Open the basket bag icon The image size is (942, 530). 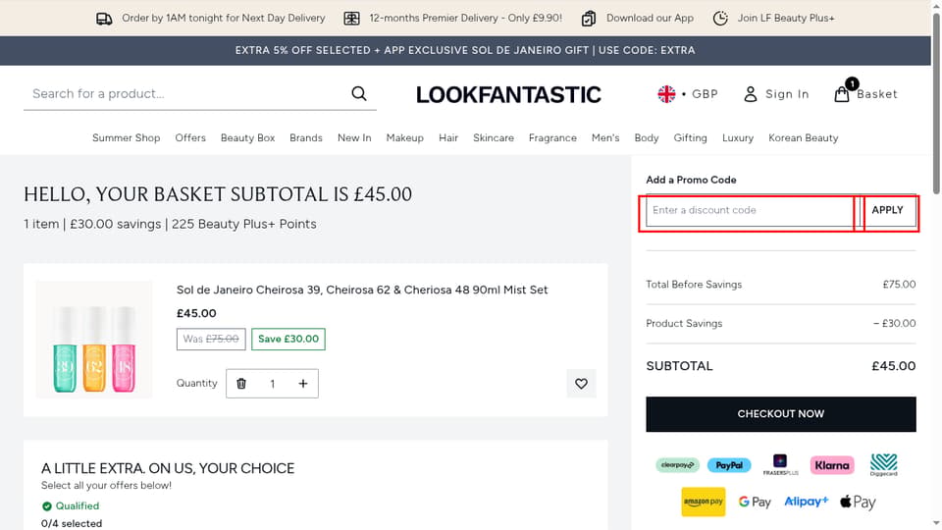pyautogui.click(x=842, y=94)
